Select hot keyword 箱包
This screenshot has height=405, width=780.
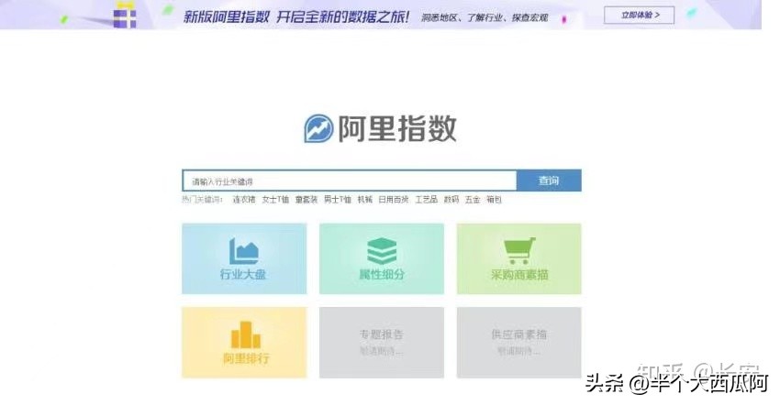tap(494, 200)
